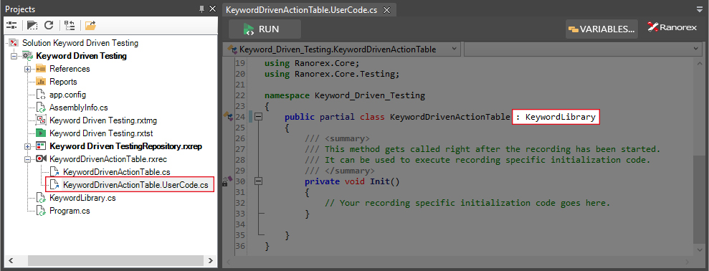Select the References tree item

[x=70, y=69]
